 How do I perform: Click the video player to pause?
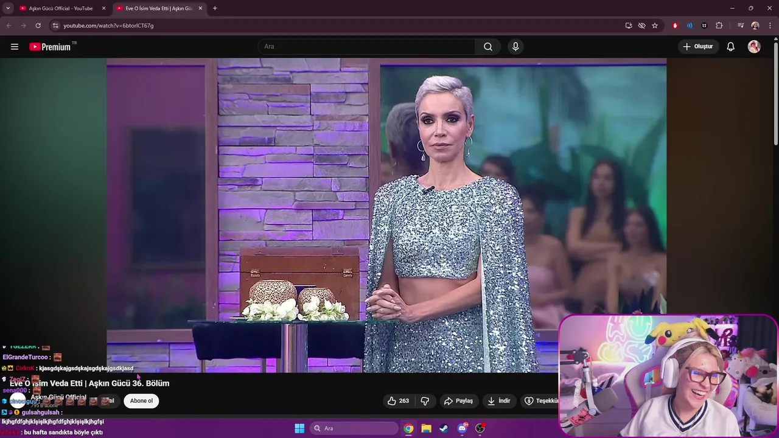[x=386, y=215]
